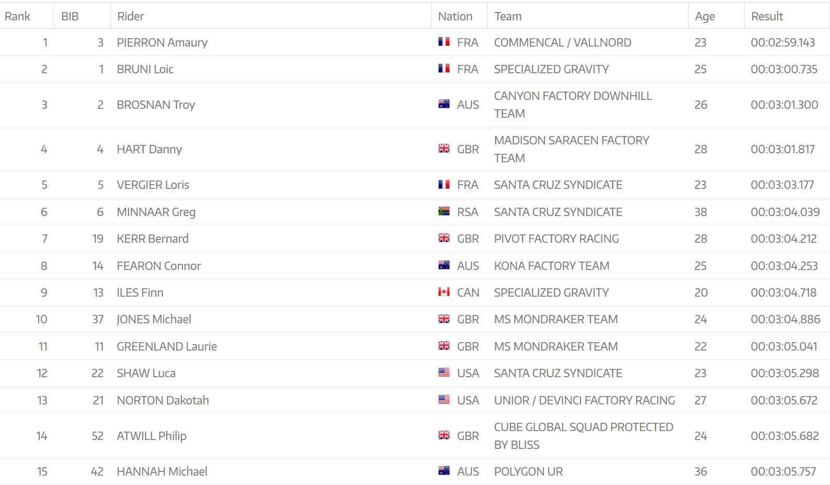The height and width of the screenshot is (485, 830).
Task: Click the Age column header
Action: click(705, 16)
